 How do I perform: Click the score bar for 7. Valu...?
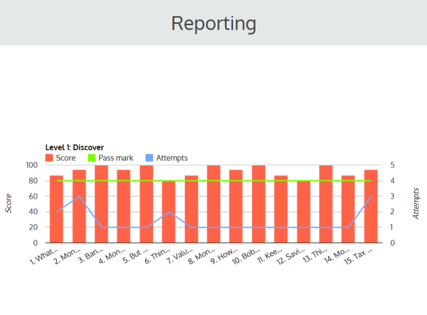pyautogui.click(x=191, y=209)
